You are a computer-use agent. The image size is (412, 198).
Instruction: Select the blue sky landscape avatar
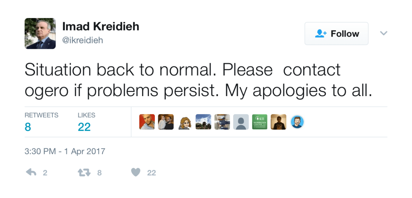[x=203, y=122]
